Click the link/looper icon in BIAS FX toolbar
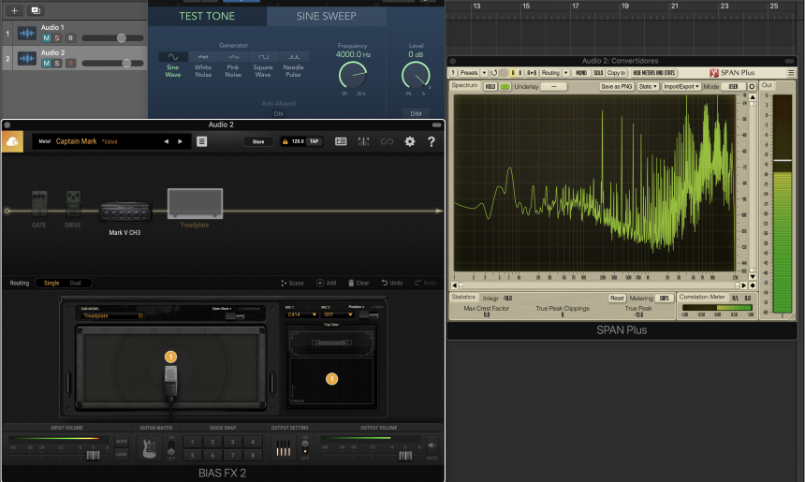Viewport: 805px width, 482px height. coord(387,141)
